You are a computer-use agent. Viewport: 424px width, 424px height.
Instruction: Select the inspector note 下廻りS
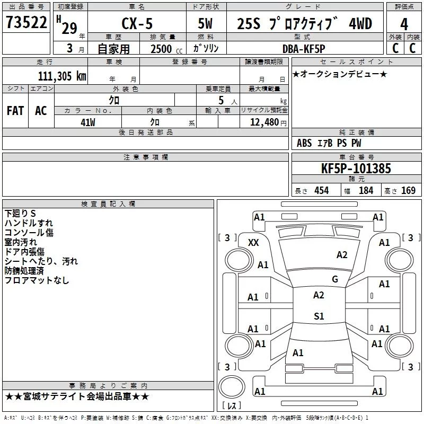pos(20,214)
